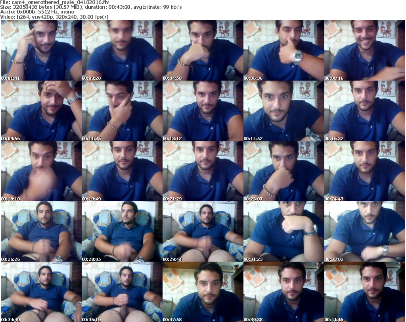Open the thumbnail stamped 00:16:32
This screenshot has width=406, height=322.
(x=365, y=111)
